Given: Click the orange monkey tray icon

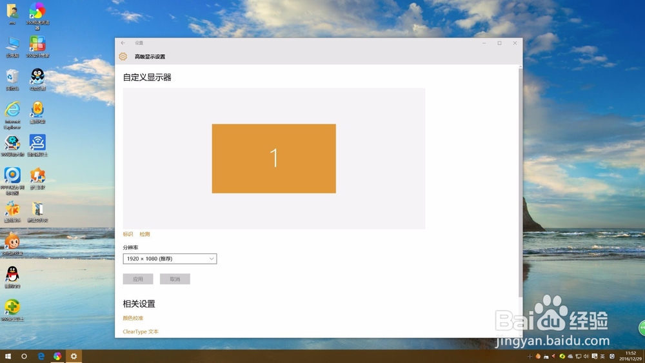Looking at the screenshot, I should 538,356.
